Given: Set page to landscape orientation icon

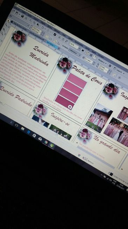Looking at the screenshot, I should click(x=50, y=39).
